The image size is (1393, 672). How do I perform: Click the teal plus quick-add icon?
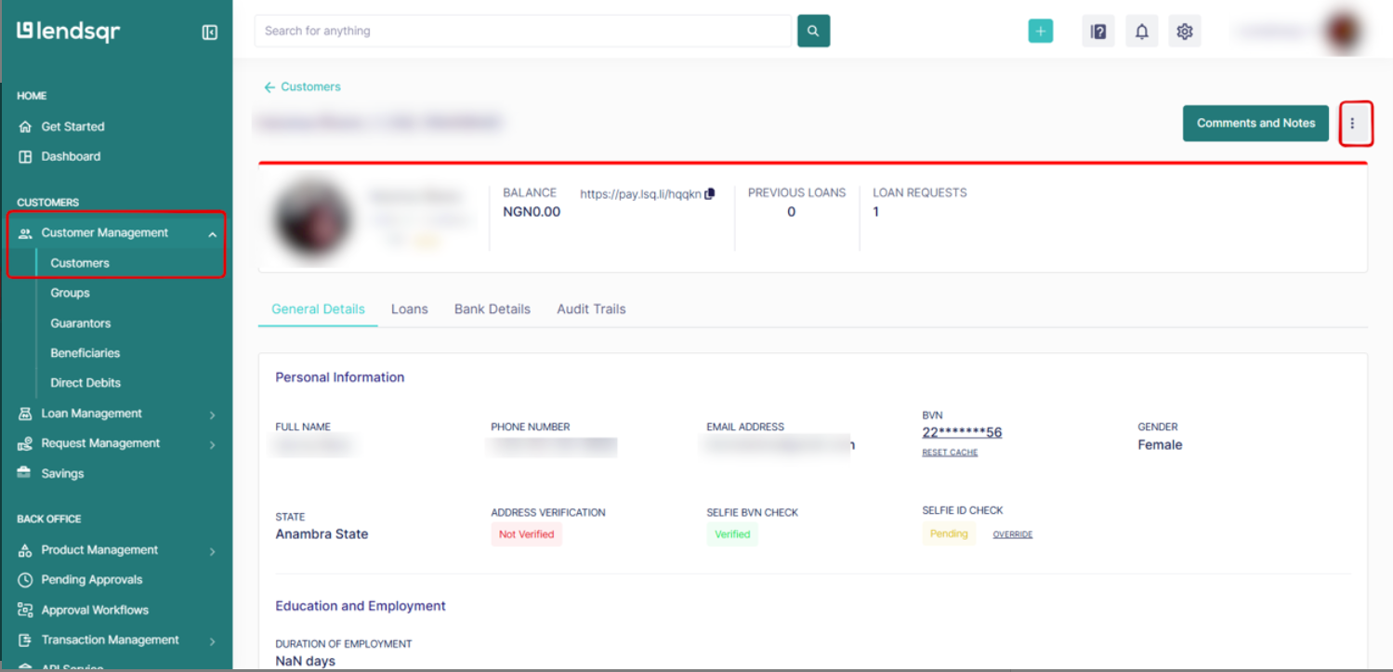coord(1040,31)
